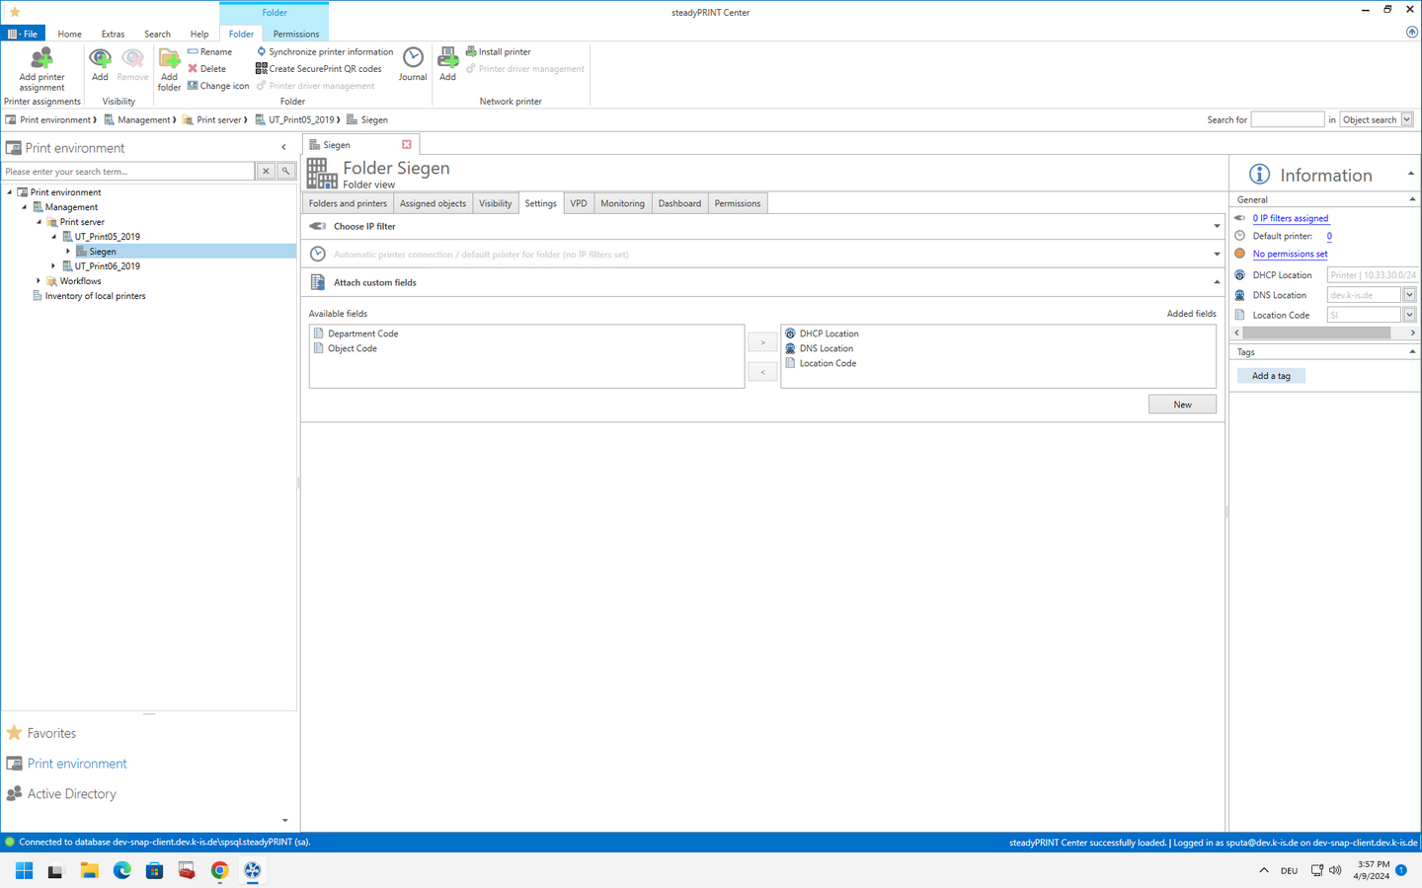Viewport: 1422px width, 888px height.
Task: Click Add network printer icon
Action: click(447, 57)
